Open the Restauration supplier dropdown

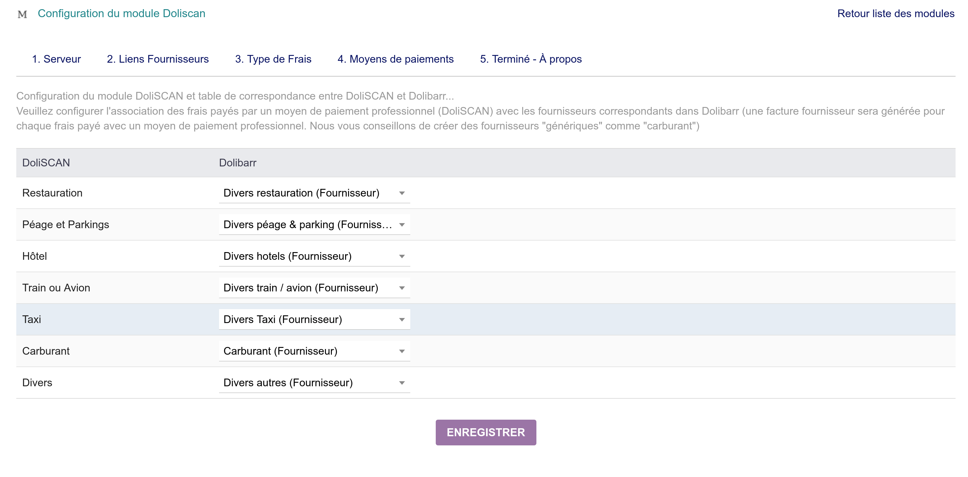click(x=314, y=193)
